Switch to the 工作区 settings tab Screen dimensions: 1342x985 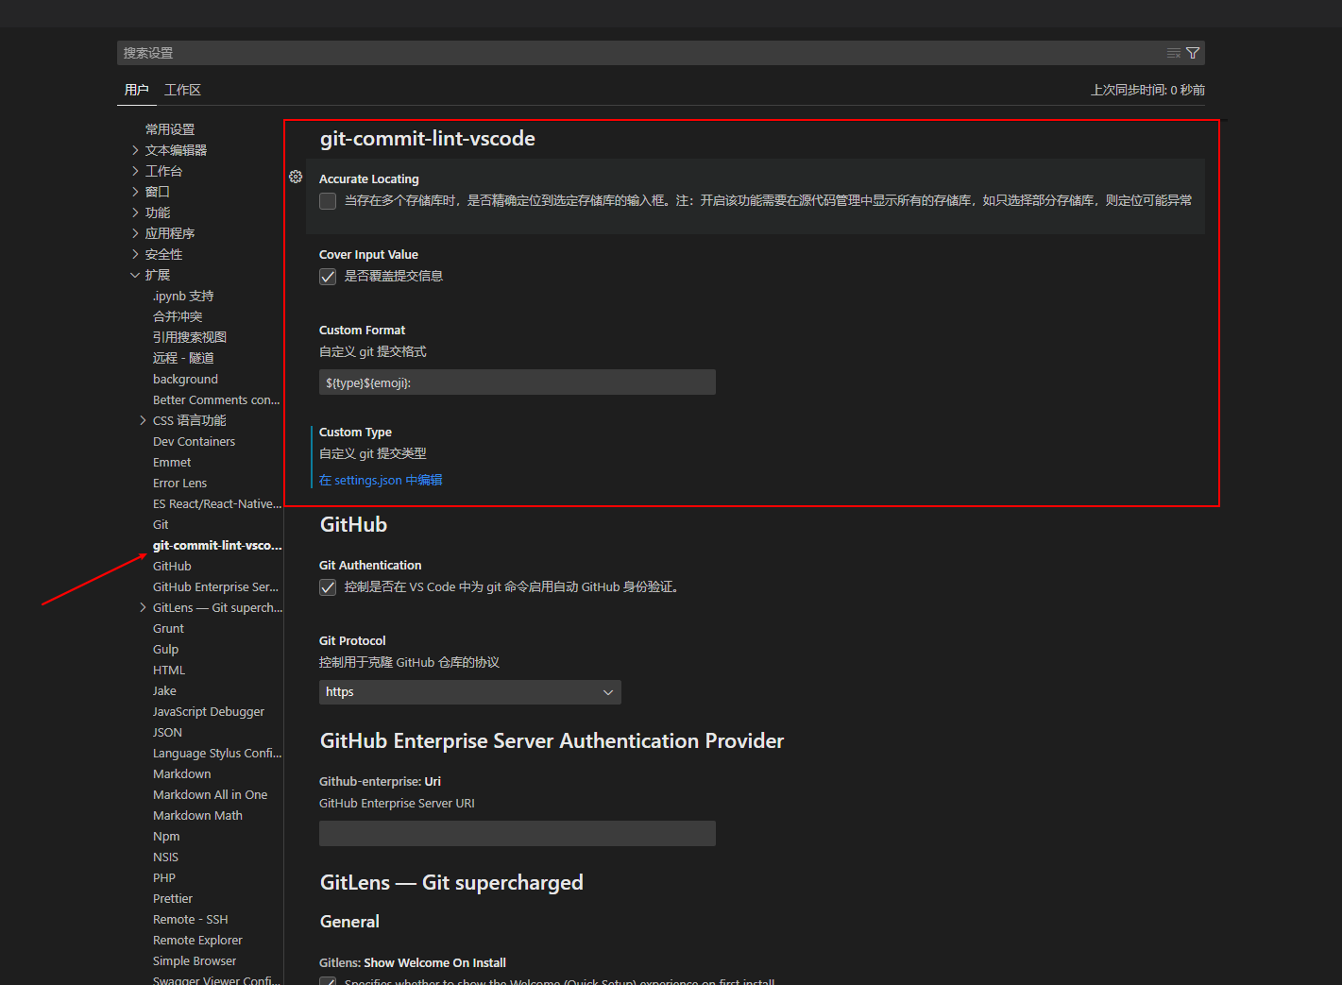coord(182,90)
